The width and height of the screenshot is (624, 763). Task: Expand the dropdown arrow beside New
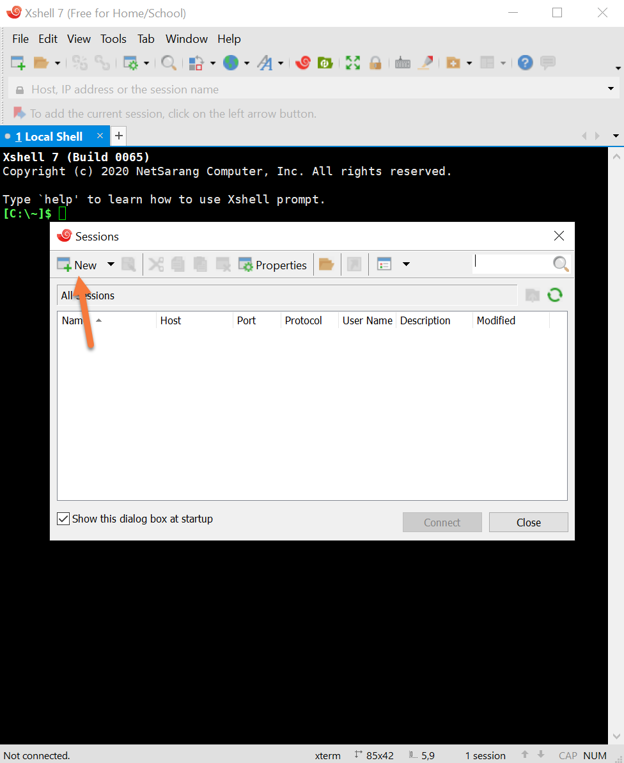tap(111, 265)
